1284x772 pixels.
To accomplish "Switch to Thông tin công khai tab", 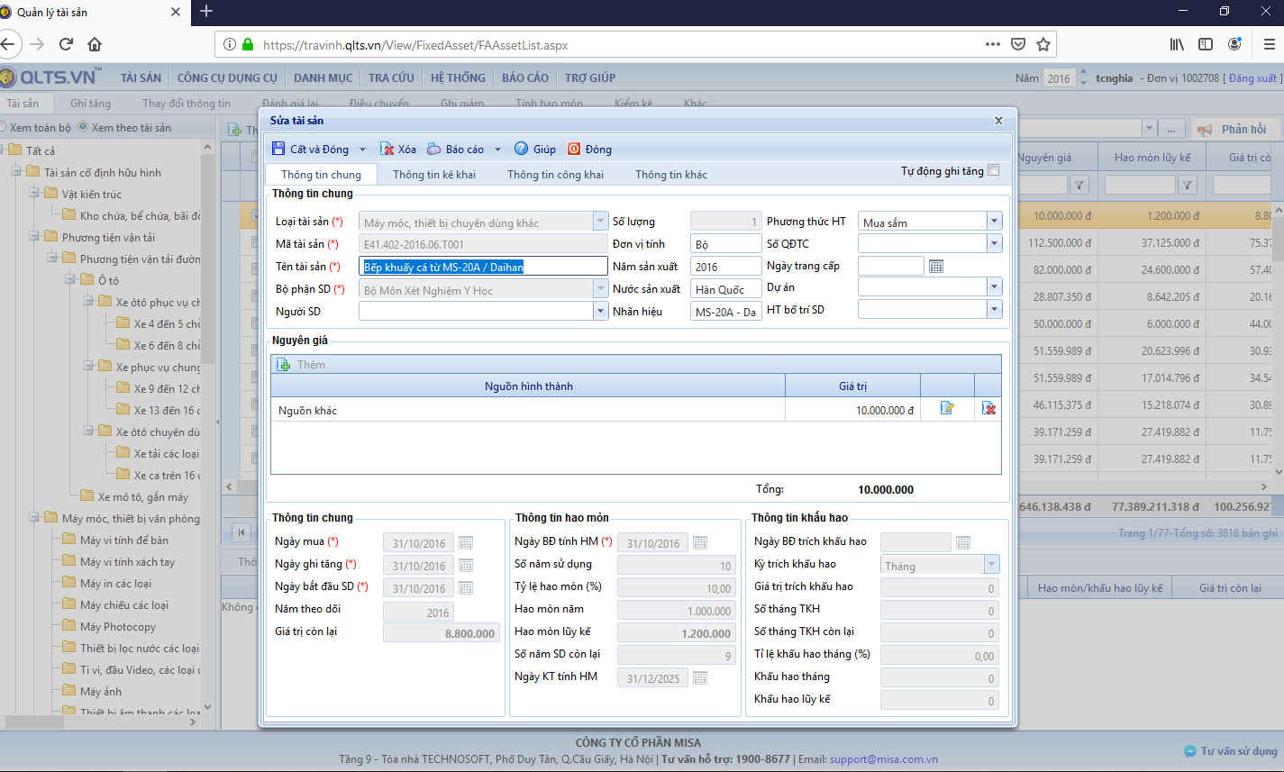I will pos(555,175).
